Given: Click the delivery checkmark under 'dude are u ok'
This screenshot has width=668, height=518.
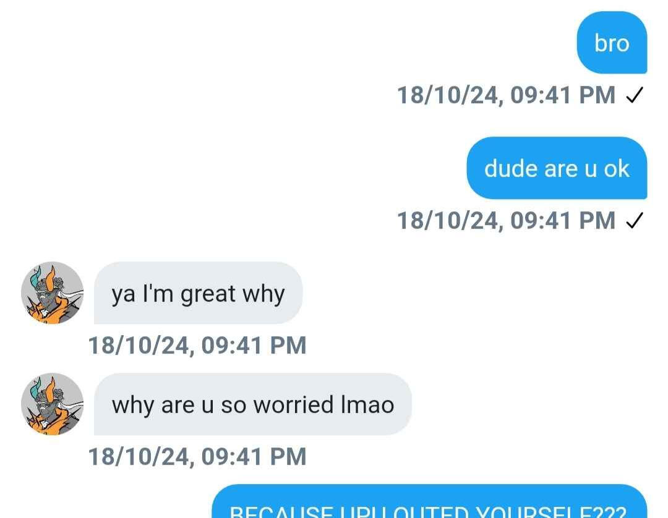Looking at the screenshot, I should (x=635, y=221).
